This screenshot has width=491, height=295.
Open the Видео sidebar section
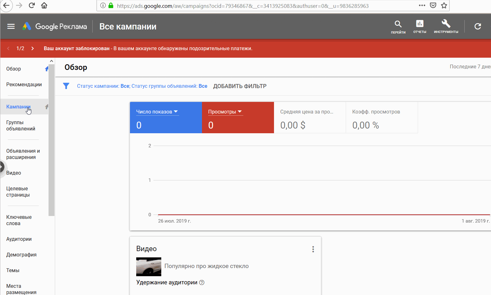pos(14,173)
